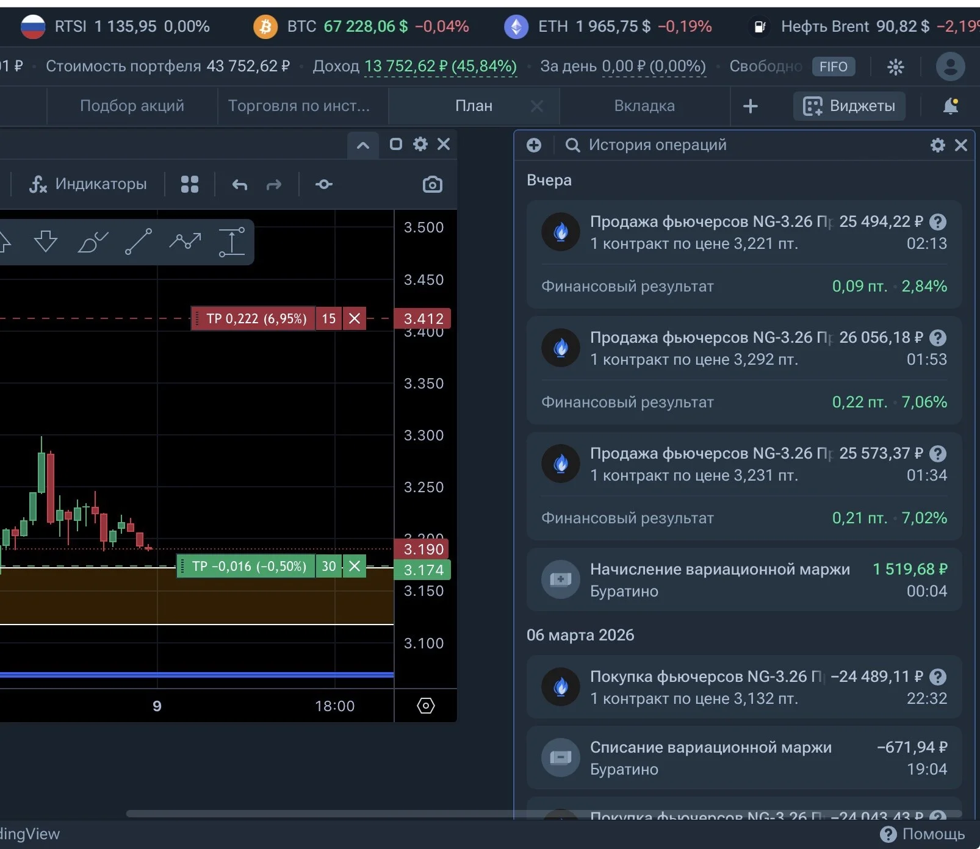Open Начисление вариационной маржи 1 519,68 ₽ entry
The height and width of the screenshot is (849, 980).
744,579
